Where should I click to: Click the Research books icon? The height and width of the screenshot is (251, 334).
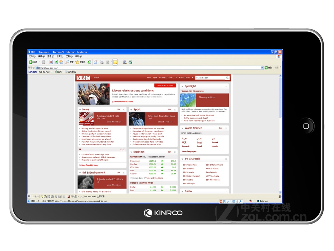click(x=125, y=62)
